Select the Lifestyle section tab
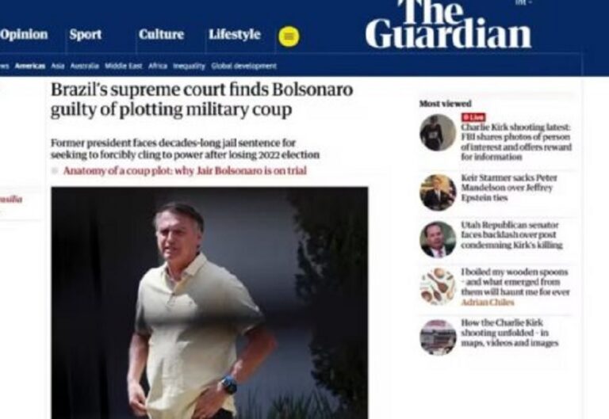This screenshot has width=609, height=419. (x=235, y=35)
